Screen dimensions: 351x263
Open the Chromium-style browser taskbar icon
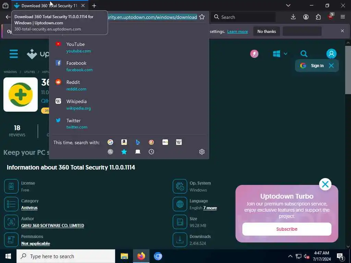click(x=158, y=256)
